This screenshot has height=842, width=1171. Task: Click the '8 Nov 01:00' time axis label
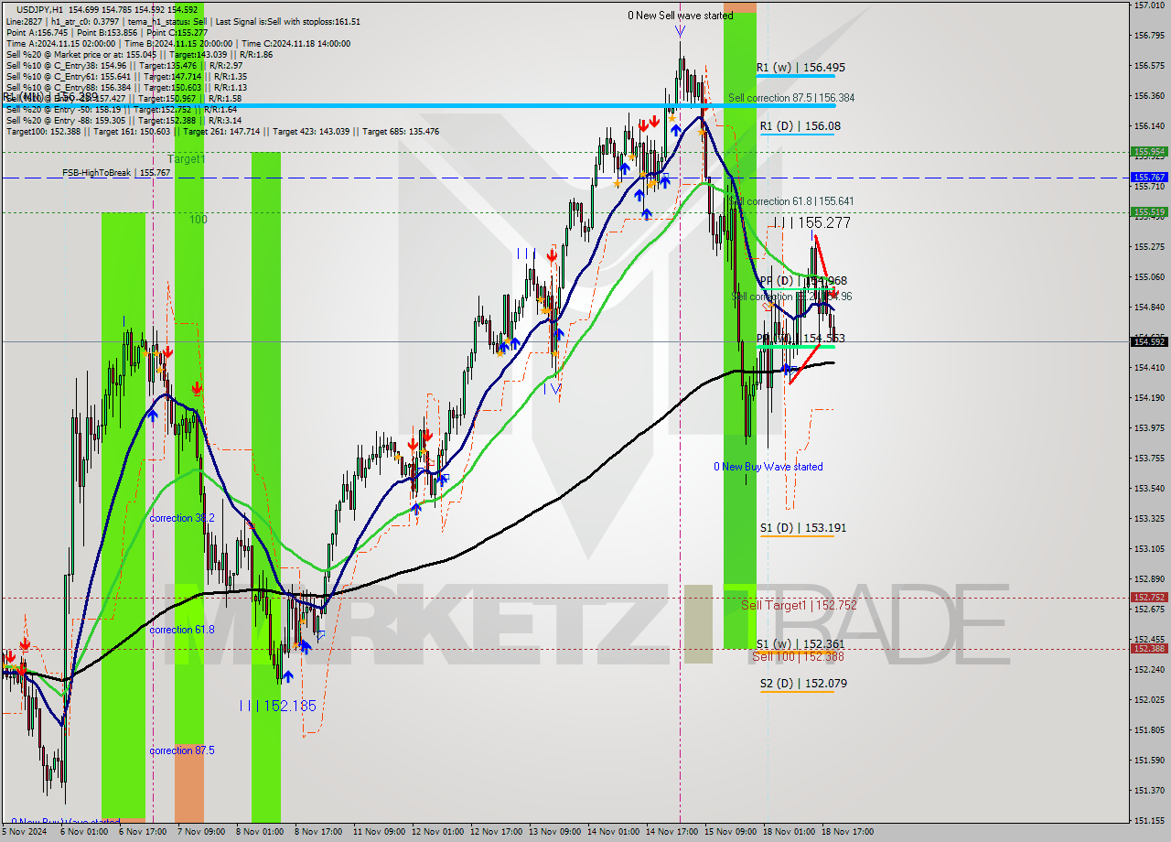259,832
